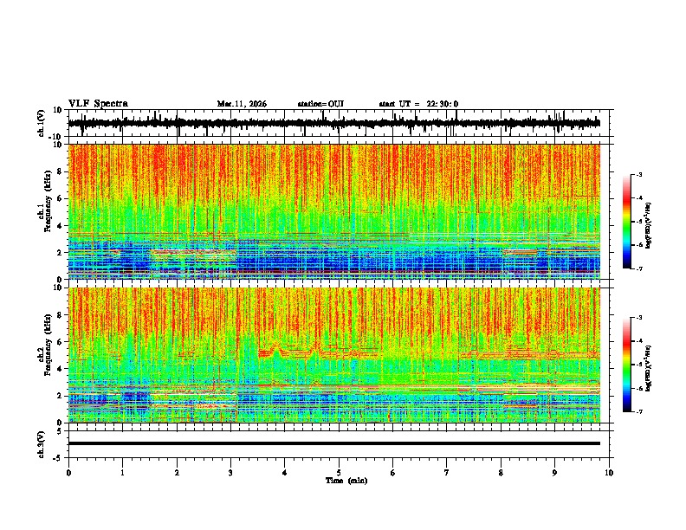Viewport: 686px width, 530px height.
Task: Click the "2" kHz tick of ch.1 spectrogram
Action: (x=60, y=252)
